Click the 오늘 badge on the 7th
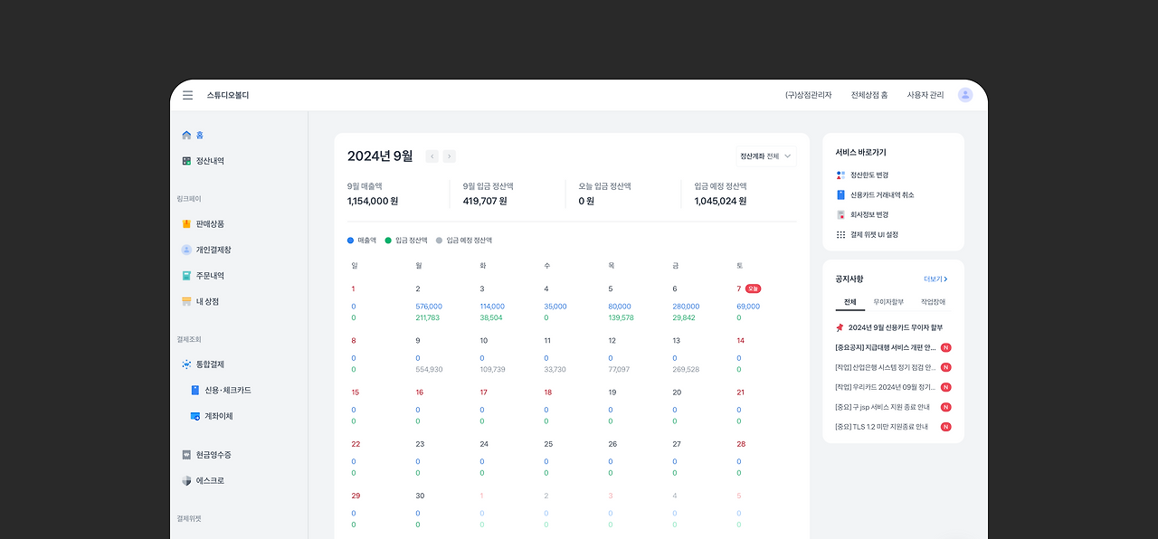This screenshot has width=1158, height=539. click(754, 288)
